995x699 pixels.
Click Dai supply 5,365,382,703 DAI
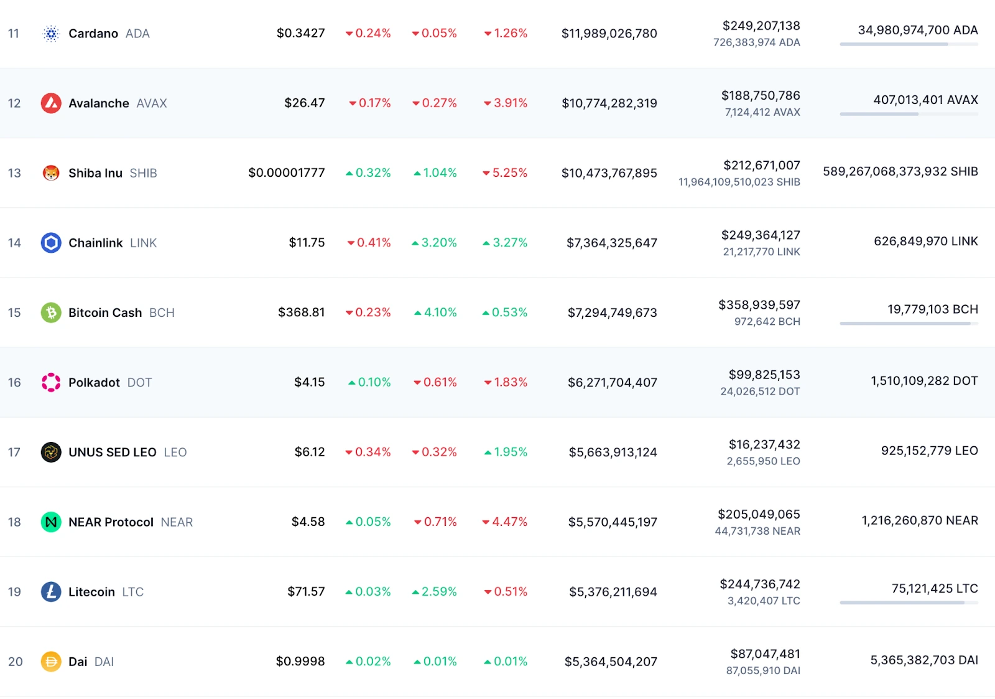point(924,659)
